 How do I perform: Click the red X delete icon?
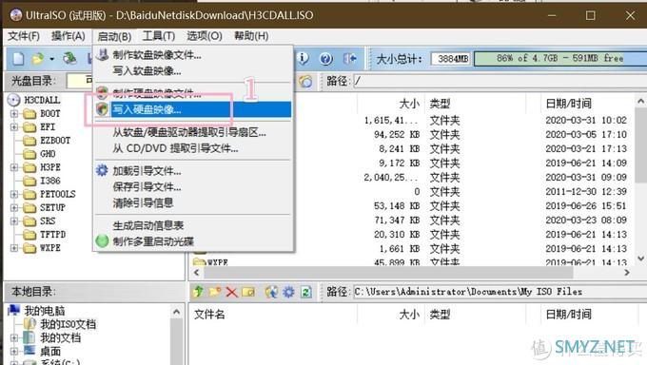(x=231, y=292)
